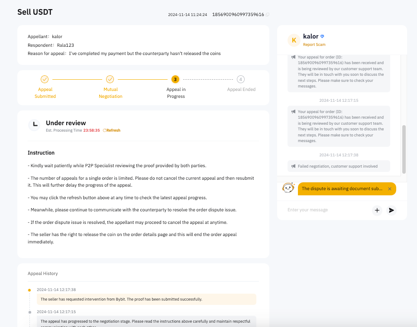
Task: Click the Report Scam link
Action: pyautogui.click(x=314, y=45)
